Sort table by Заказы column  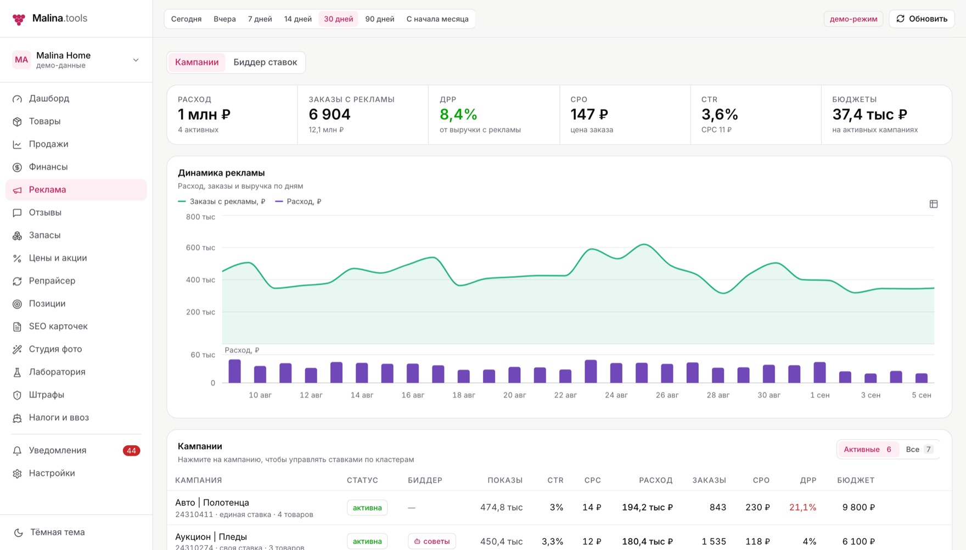click(x=709, y=480)
